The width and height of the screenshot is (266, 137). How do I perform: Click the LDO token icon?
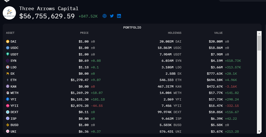[8, 67]
